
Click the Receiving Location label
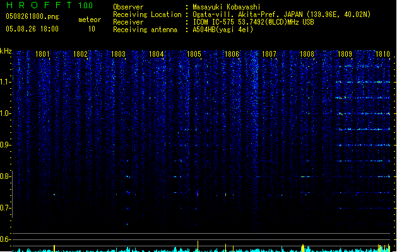(147, 14)
